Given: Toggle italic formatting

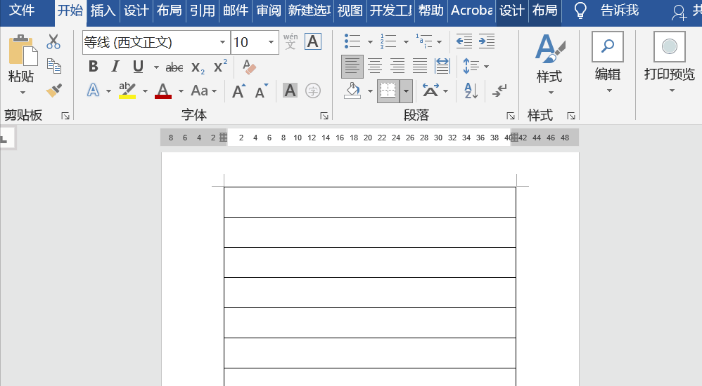Looking at the screenshot, I should click(115, 67).
